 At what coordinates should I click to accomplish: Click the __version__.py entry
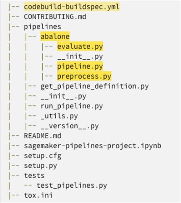70,126
